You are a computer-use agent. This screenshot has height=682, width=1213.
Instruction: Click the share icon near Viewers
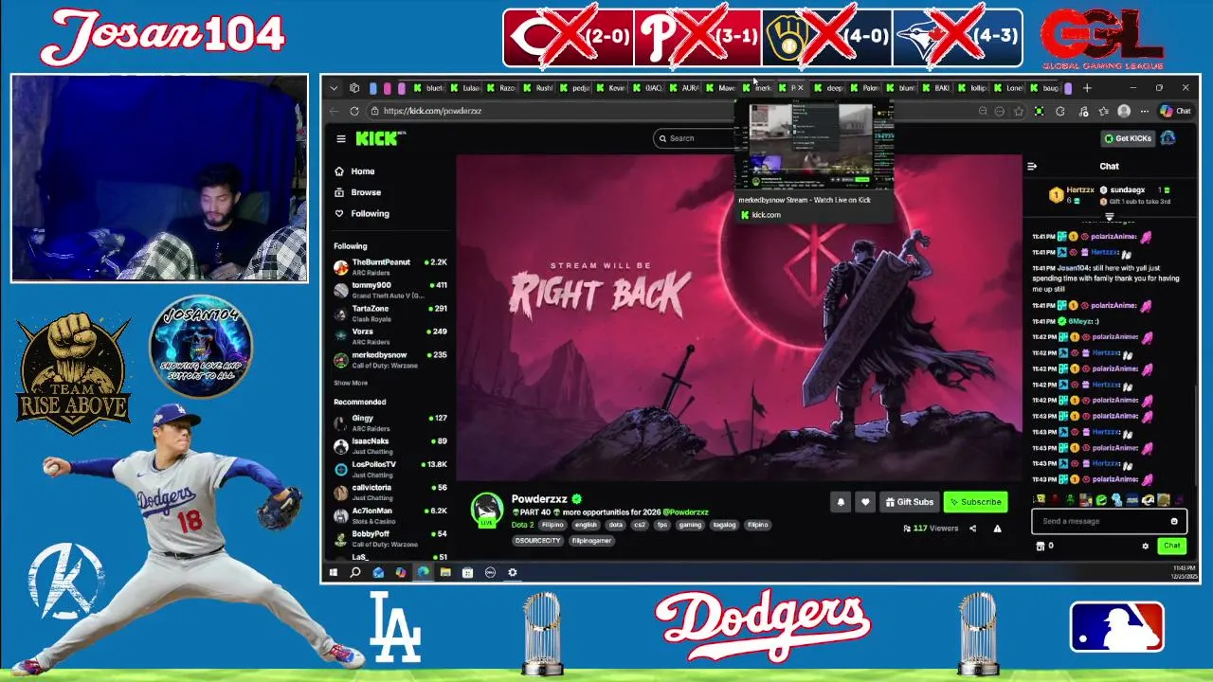[972, 529]
